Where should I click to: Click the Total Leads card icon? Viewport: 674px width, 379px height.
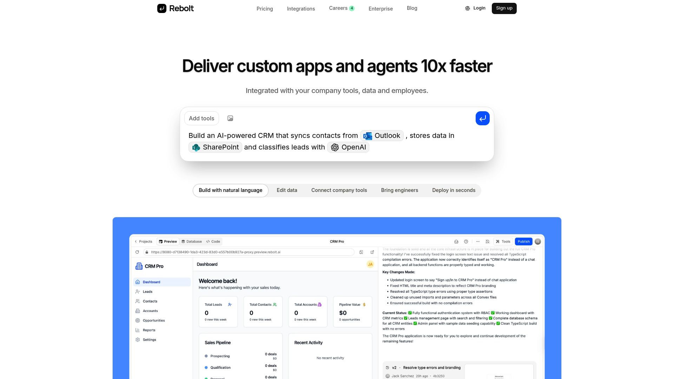click(x=230, y=305)
